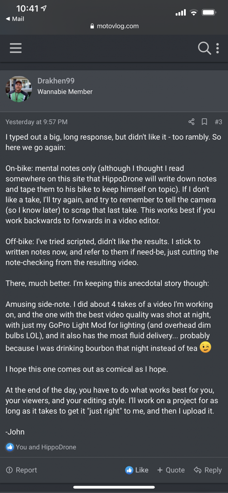The height and width of the screenshot is (493, 228).
Task: Open the hamburger navigation menu
Action: tap(16, 48)
